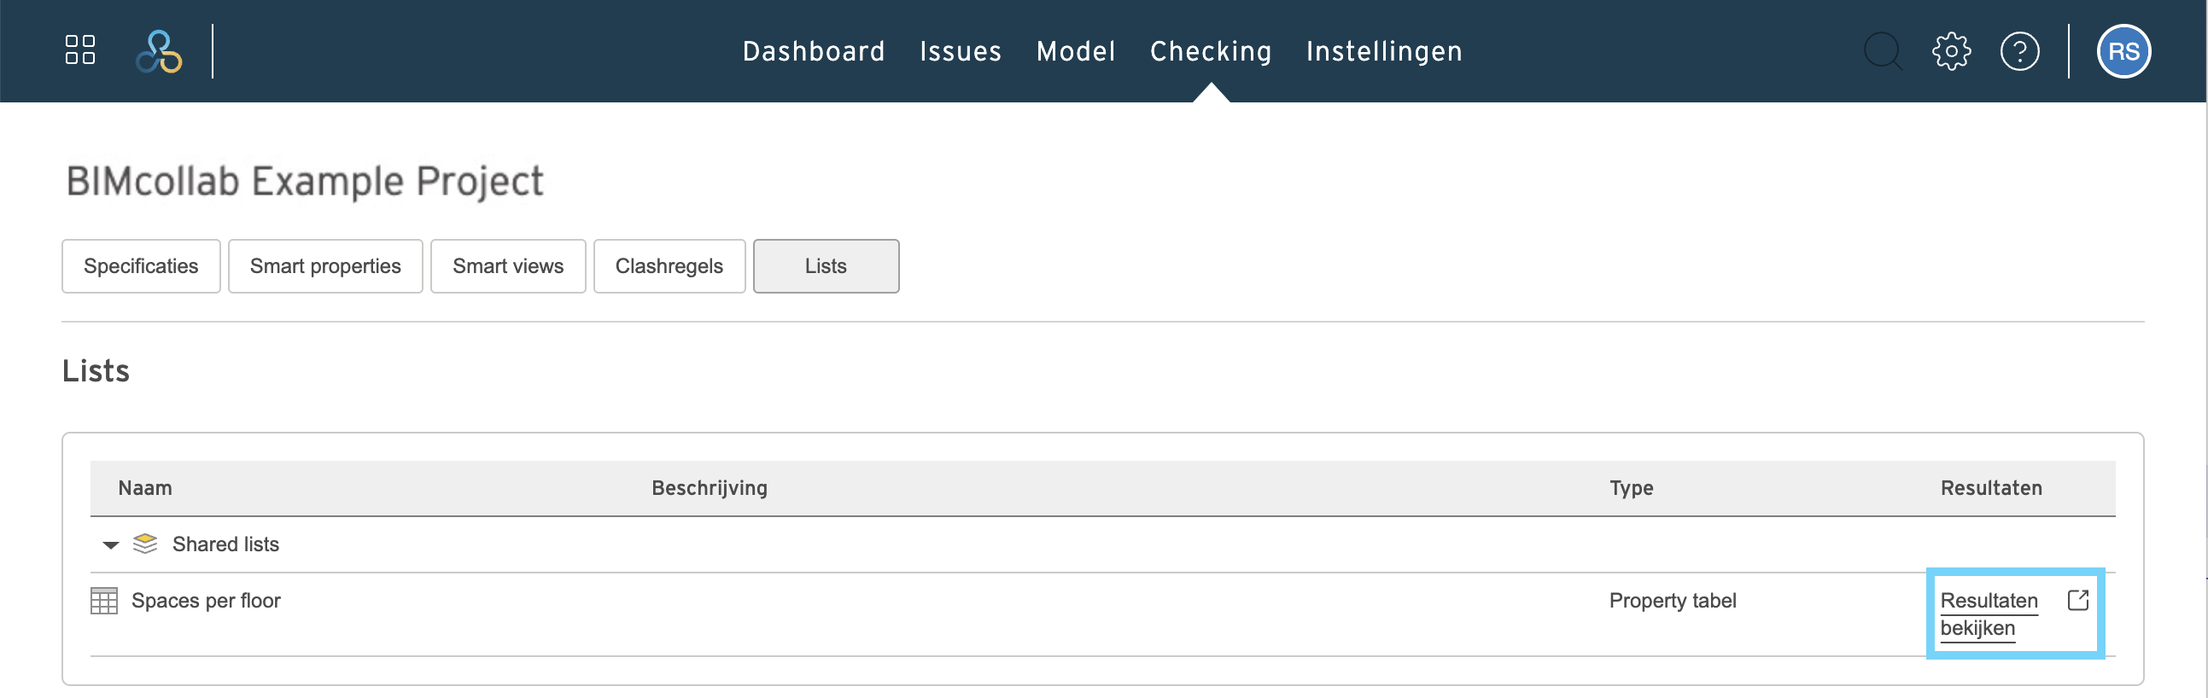
Task: Open the Issues menu item
Action: (960, 51)
